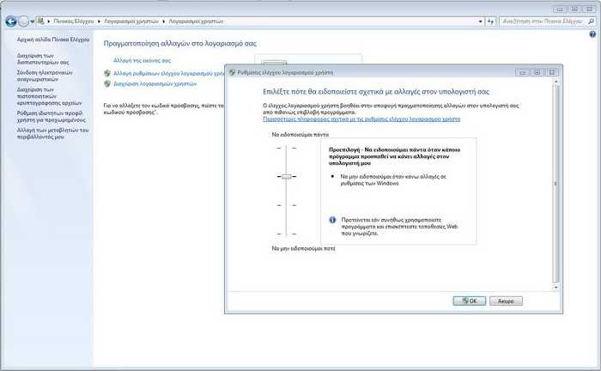Open Διαχείριση πιστοποιητικών κρυπτογράφησης αρχείων link
This screenshot has width=601, height=371.
(x=49, y=96)
